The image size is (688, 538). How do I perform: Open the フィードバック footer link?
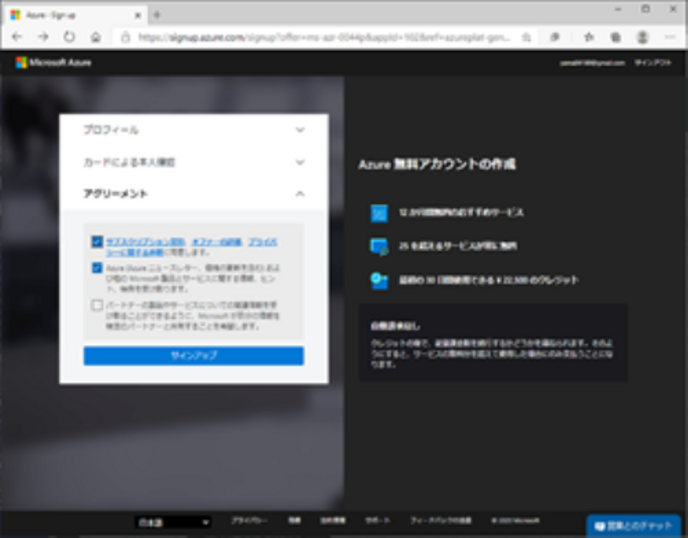click(x=441, y=520)
